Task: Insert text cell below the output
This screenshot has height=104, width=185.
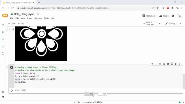Action: point(103,94)
